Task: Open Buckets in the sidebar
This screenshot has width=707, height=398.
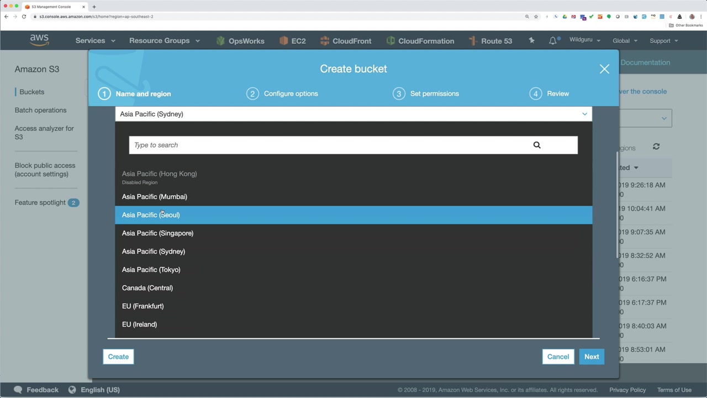Action: [x=31, y=92]
